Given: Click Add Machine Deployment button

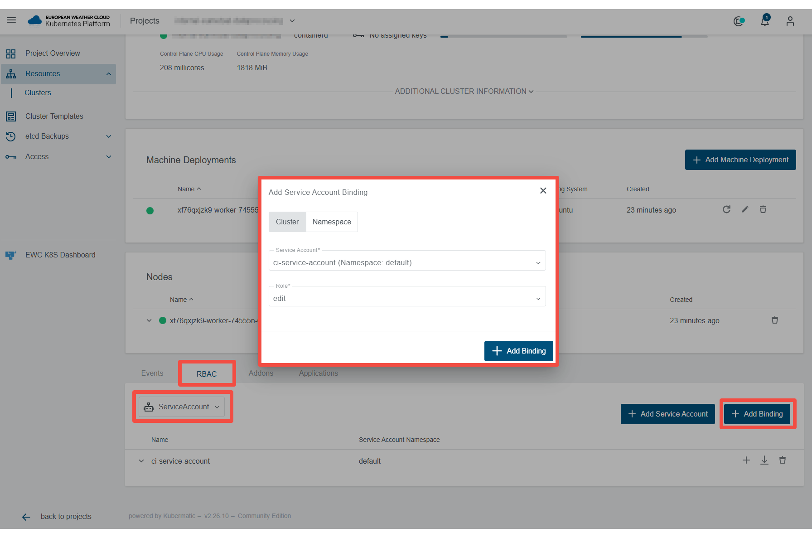Looking at the screenshot, I should point(740,160).
